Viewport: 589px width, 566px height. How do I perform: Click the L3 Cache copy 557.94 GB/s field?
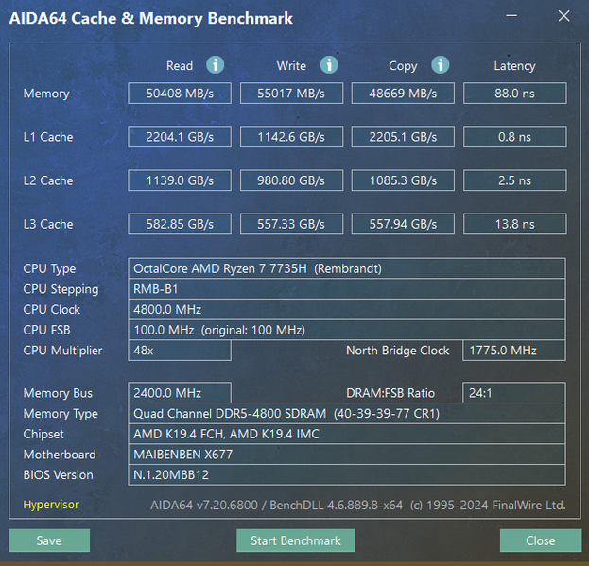403,224
